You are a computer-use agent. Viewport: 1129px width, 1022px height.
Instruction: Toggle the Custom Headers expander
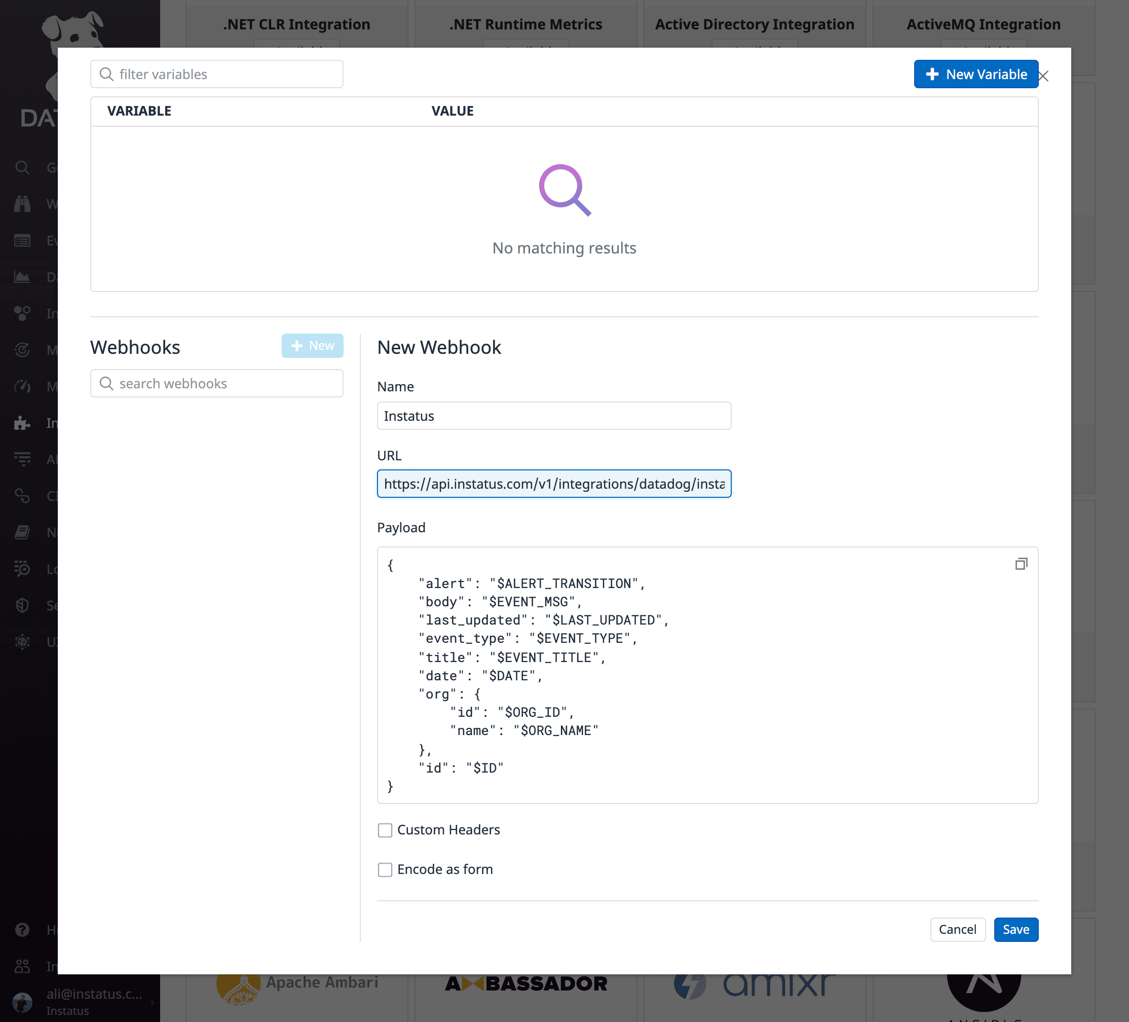pos(386,830)
